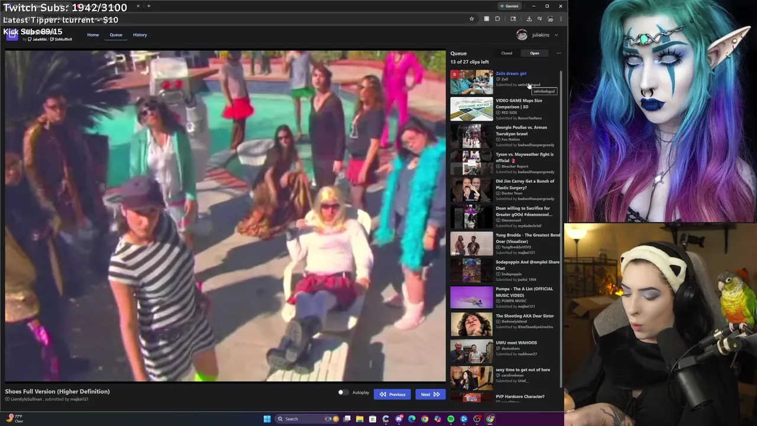Open the Home tab

pos(93,35)
